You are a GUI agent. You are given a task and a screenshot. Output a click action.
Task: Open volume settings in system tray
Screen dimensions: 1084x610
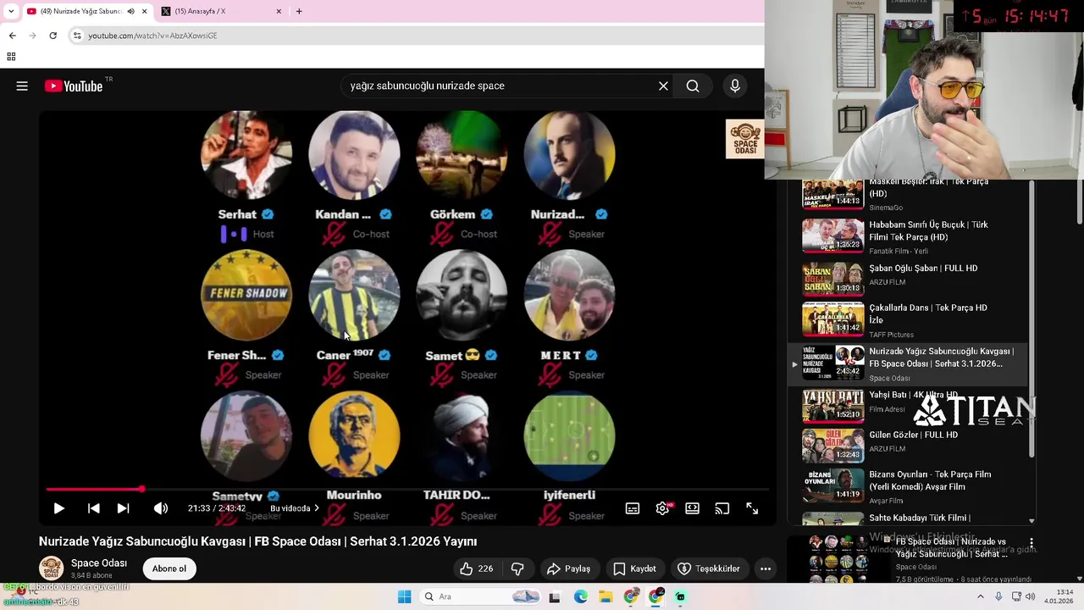pos(1031,596)
